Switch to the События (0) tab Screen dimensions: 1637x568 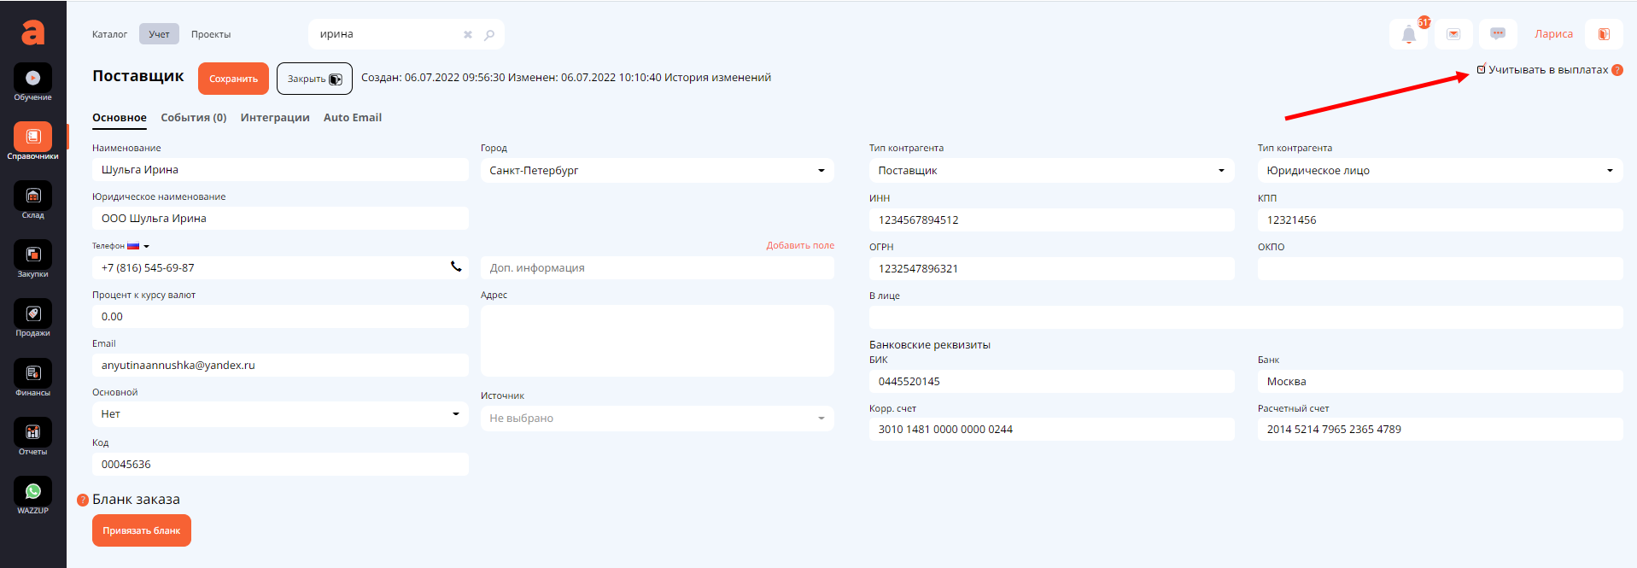(193, 118)
